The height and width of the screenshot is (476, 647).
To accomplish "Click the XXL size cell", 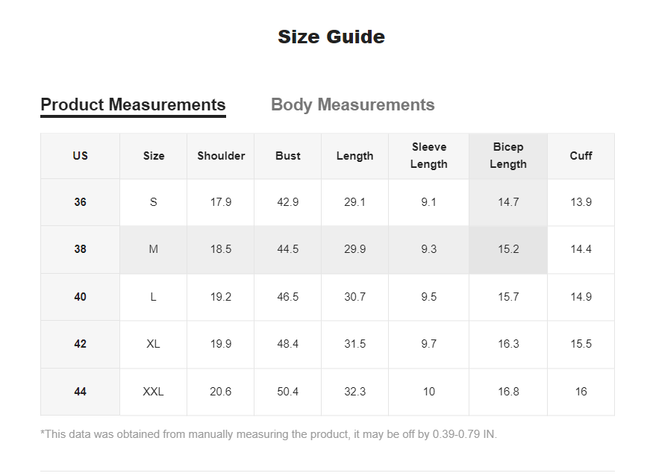I will point(153,392).
